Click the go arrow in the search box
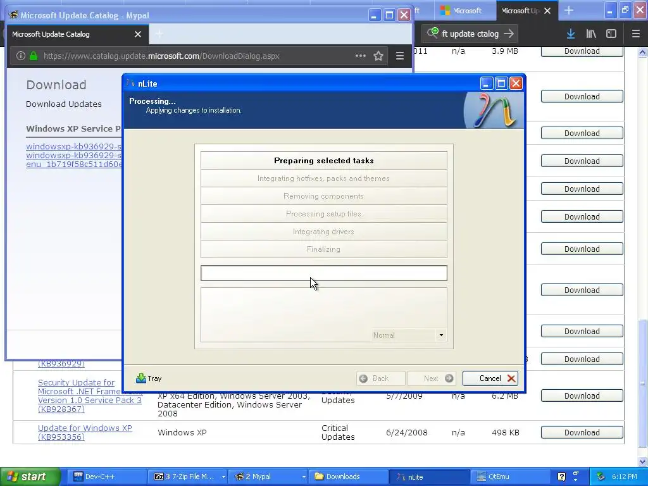The width and height of the screenshot is (648, 486). 509,34
